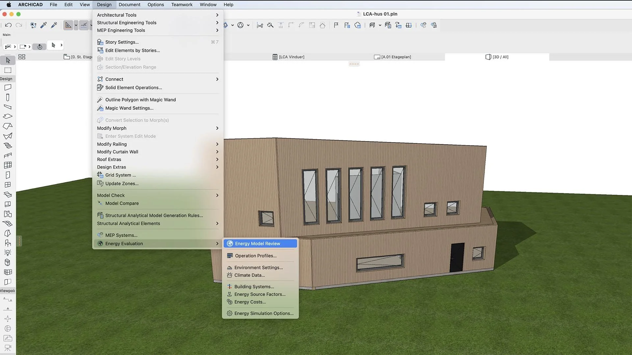Switch to the LCA Vinduer tab

[288, 57]
